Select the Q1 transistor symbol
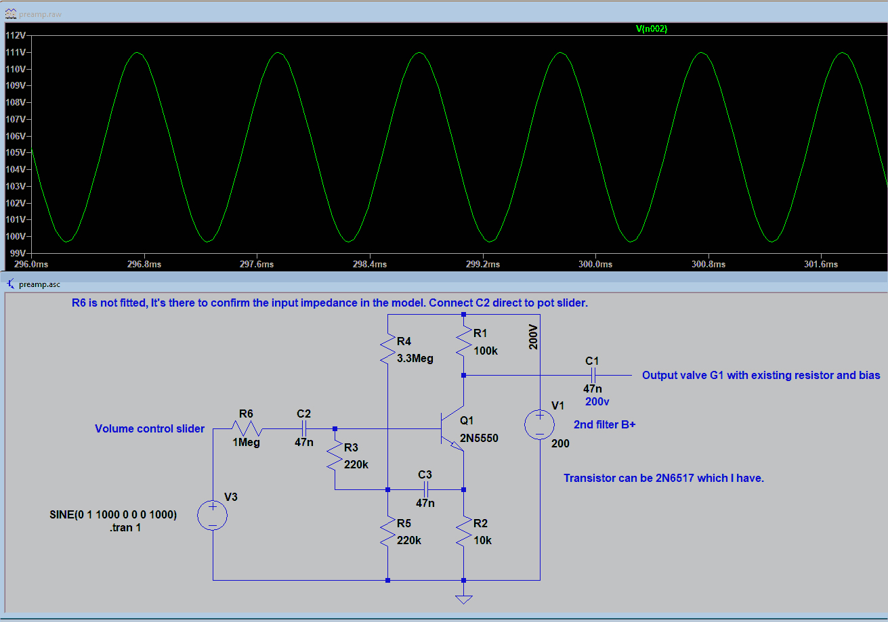888x622 pixels. [452, 428]
